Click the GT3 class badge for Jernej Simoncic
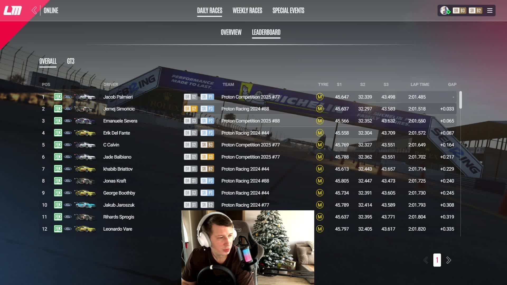The image size is (507, 285). pos(58,109)
